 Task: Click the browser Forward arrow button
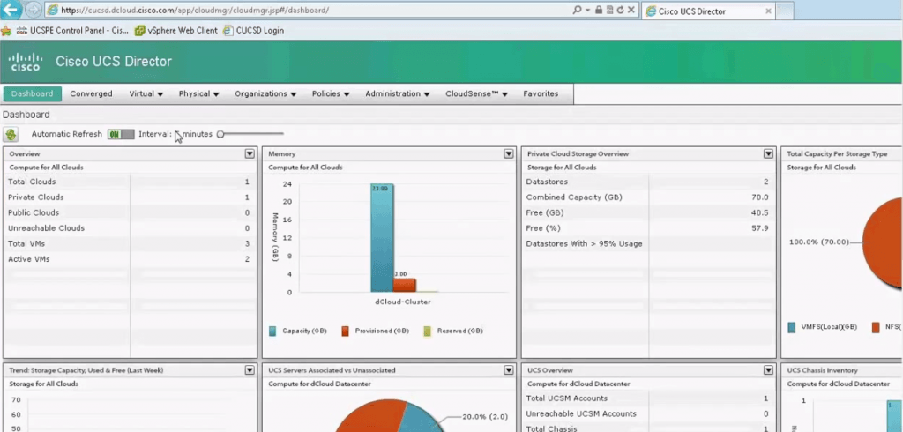(x=34, y=10)
